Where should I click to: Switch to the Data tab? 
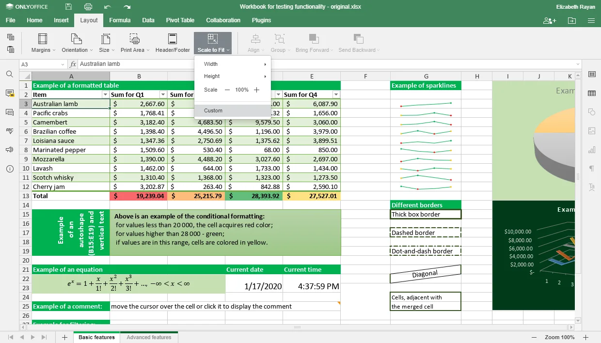pyautogui.click(x=148, y=20)
